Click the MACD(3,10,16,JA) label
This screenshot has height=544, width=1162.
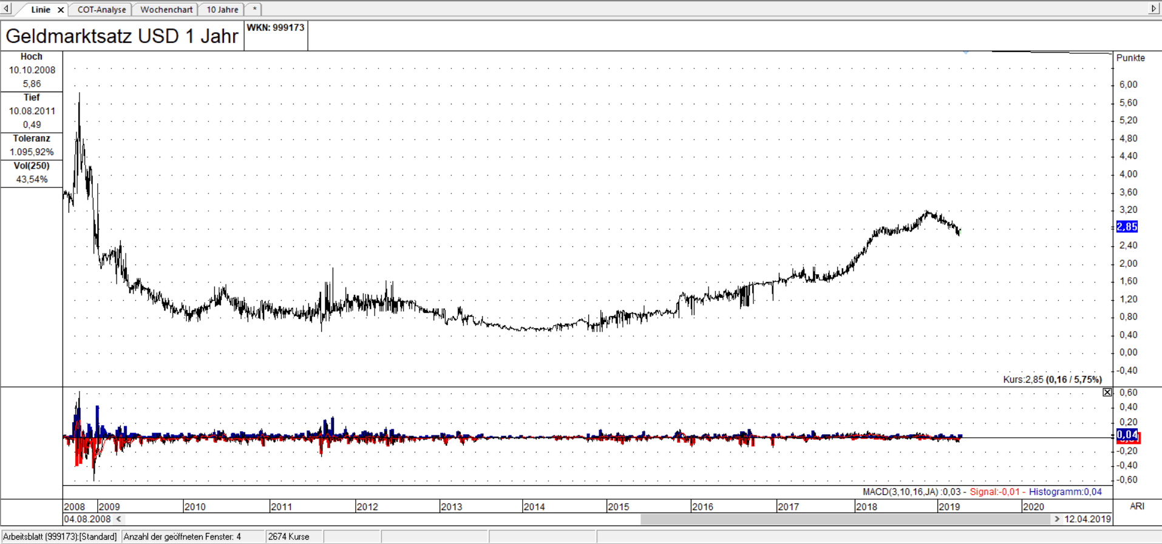pyautogui.click(x=900, y=492)
